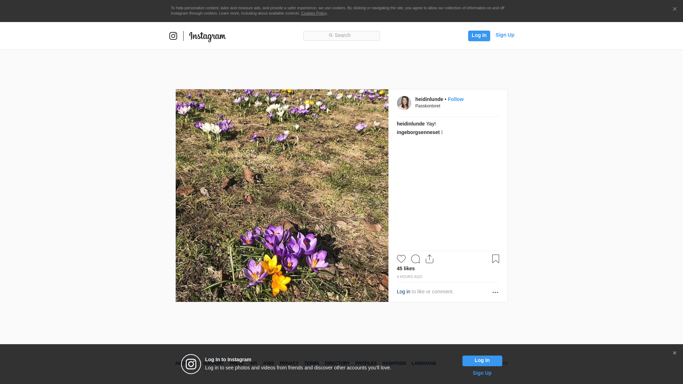Click the blue Log In header button
Viewport: 683px width, 384px height.
pos(479,36)
